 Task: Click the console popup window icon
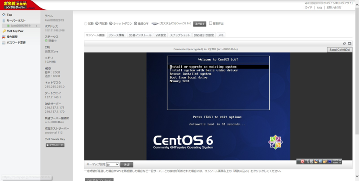(350, 44)
